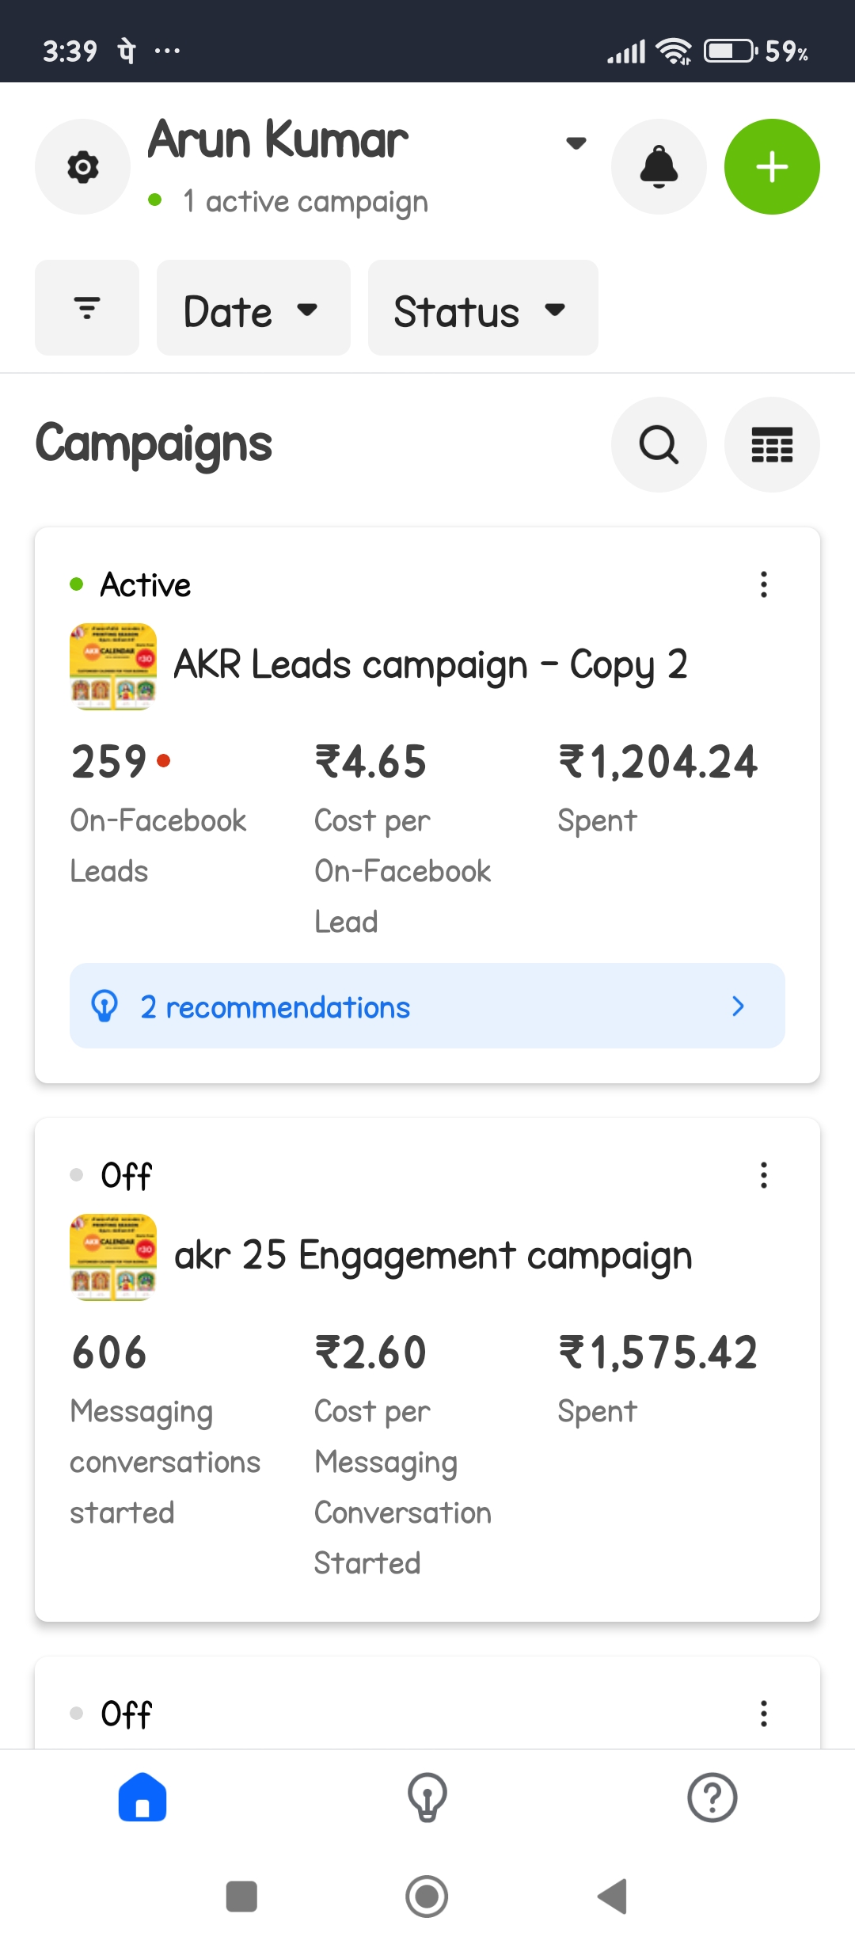
Task: Tap the green create campaign plus button
Action: click(x=772, y=167)
